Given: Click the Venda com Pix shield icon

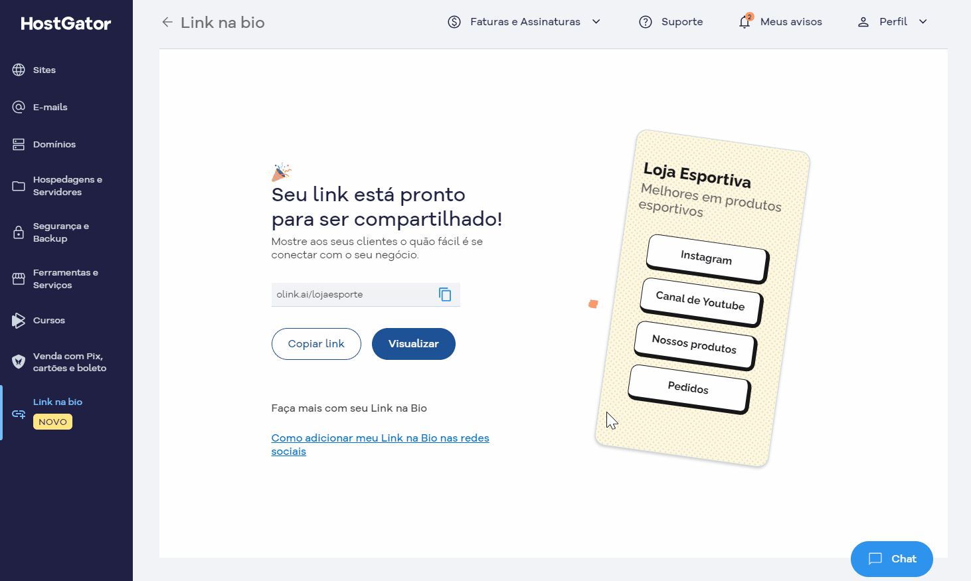Looking at the screenshot, I should tap(19, 362).
